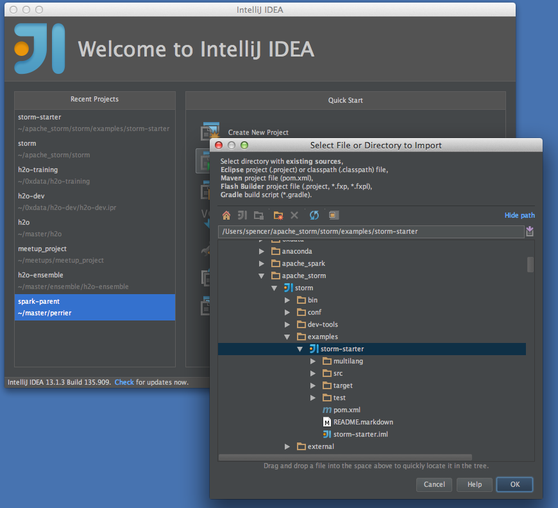Click the Delete (X) toolbar icon

(294, 215)
